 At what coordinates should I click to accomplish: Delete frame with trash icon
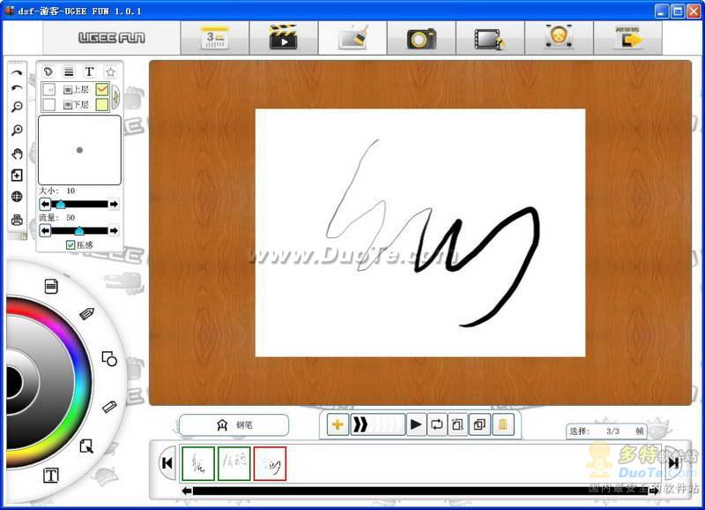pos(502,424)
